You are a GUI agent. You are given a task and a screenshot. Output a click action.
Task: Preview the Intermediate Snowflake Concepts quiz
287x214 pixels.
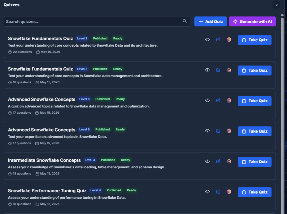pyautogui.click(x=207, y=161)
